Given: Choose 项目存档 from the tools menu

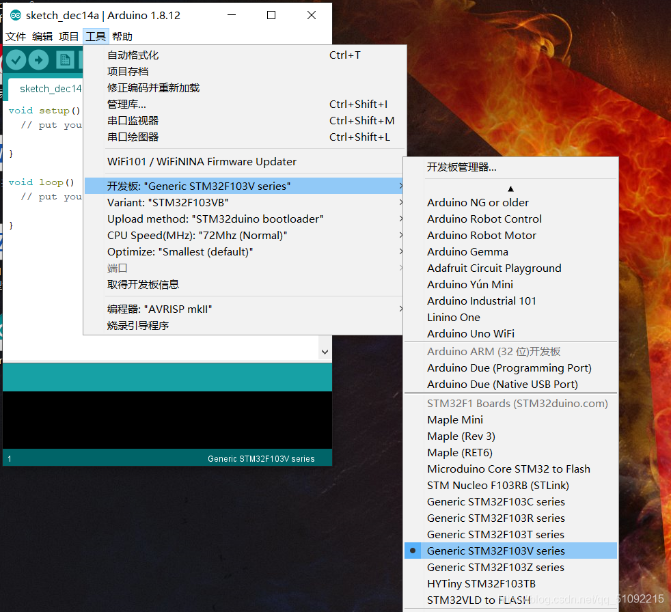Looking at the screenshot, I should [243, 72].
